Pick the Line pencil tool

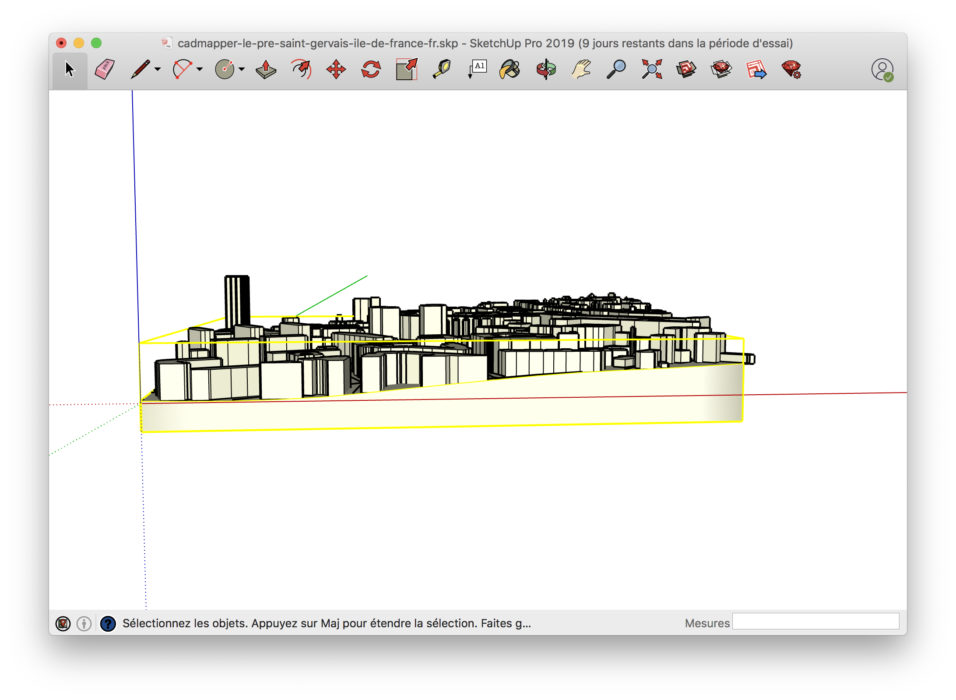pyautogui.click(x=141, y=70)
